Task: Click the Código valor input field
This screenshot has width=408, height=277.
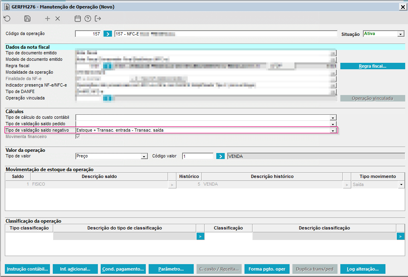Action: (198, 156)
